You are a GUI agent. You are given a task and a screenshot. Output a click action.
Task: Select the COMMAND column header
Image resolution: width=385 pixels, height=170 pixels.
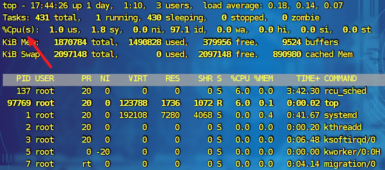tap(340, 78)
